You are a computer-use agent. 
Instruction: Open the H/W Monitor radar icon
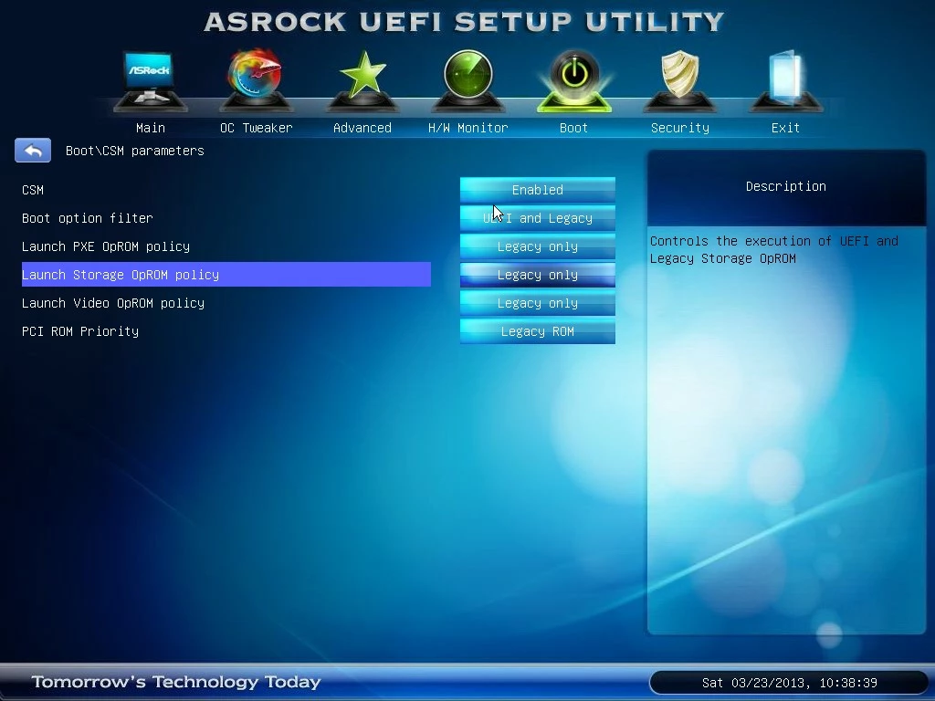[468, 80]
